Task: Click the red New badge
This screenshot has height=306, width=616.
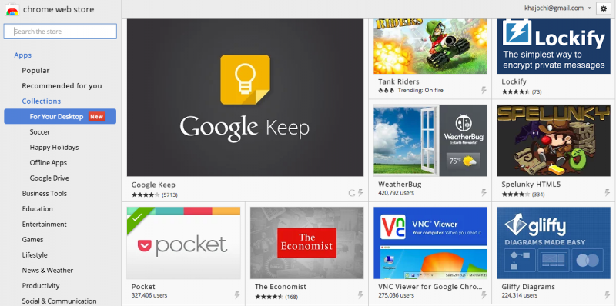Action: tap(97, 117)
